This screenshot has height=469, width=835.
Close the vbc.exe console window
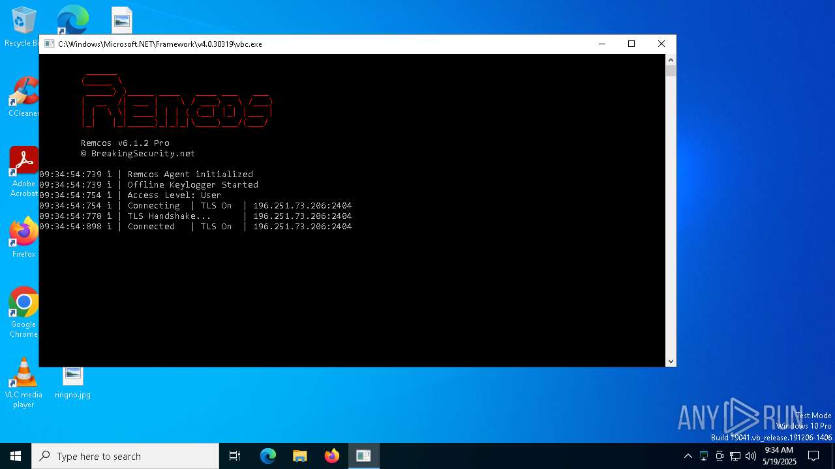point(661,44)
